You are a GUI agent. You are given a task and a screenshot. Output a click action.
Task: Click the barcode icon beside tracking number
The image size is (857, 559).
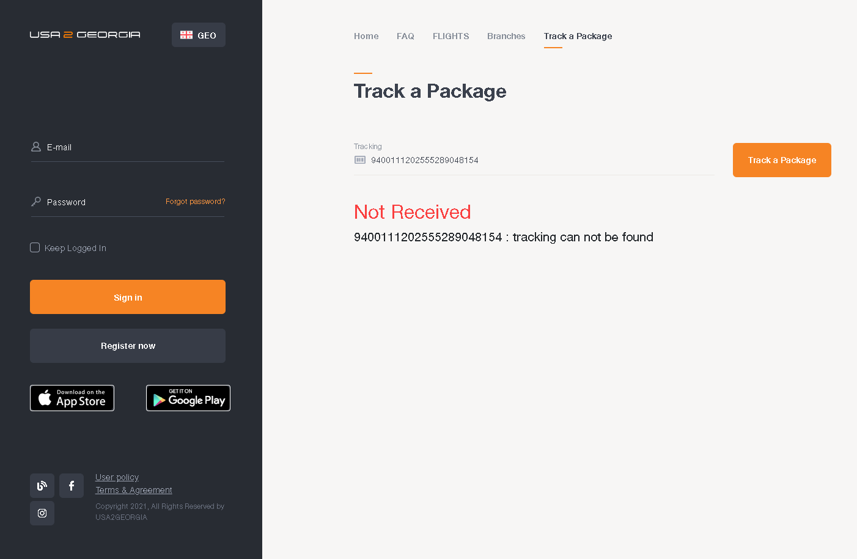click(x=360, y=160)
